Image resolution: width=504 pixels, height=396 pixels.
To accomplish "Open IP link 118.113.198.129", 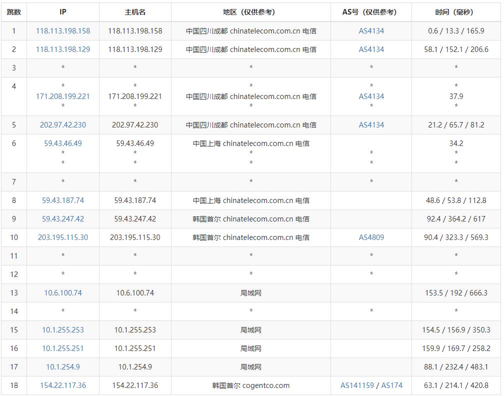I will pos(63,49).
